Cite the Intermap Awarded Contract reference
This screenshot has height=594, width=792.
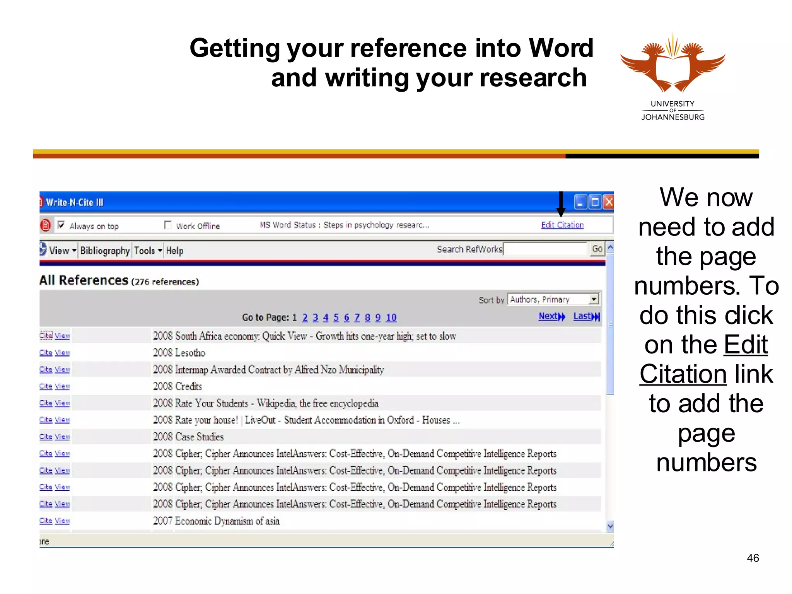46,369
